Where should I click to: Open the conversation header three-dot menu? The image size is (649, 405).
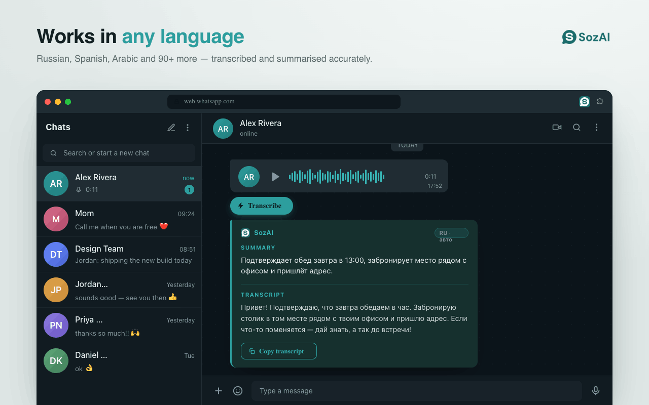pyautogui.click(x=596, y=128)
